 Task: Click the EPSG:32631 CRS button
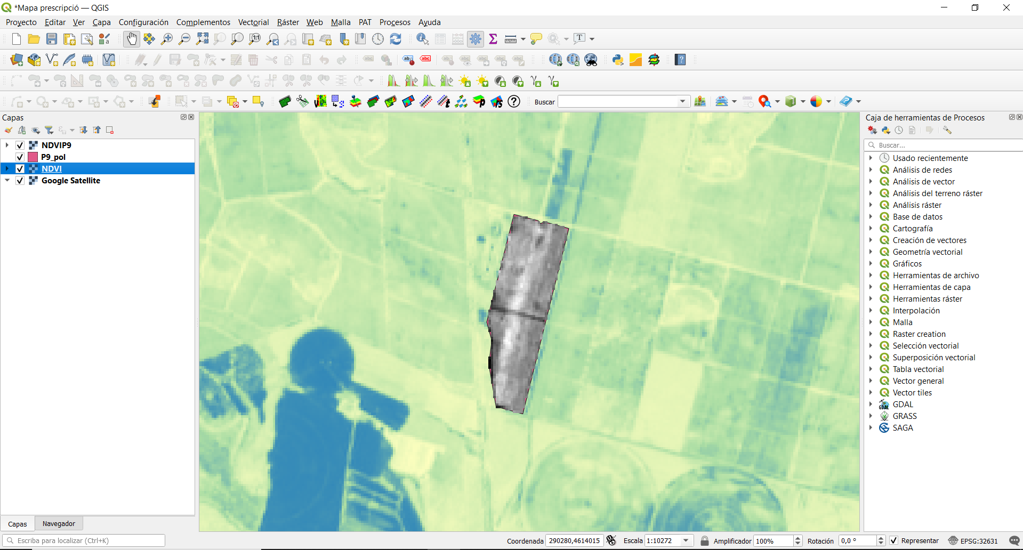973,541
